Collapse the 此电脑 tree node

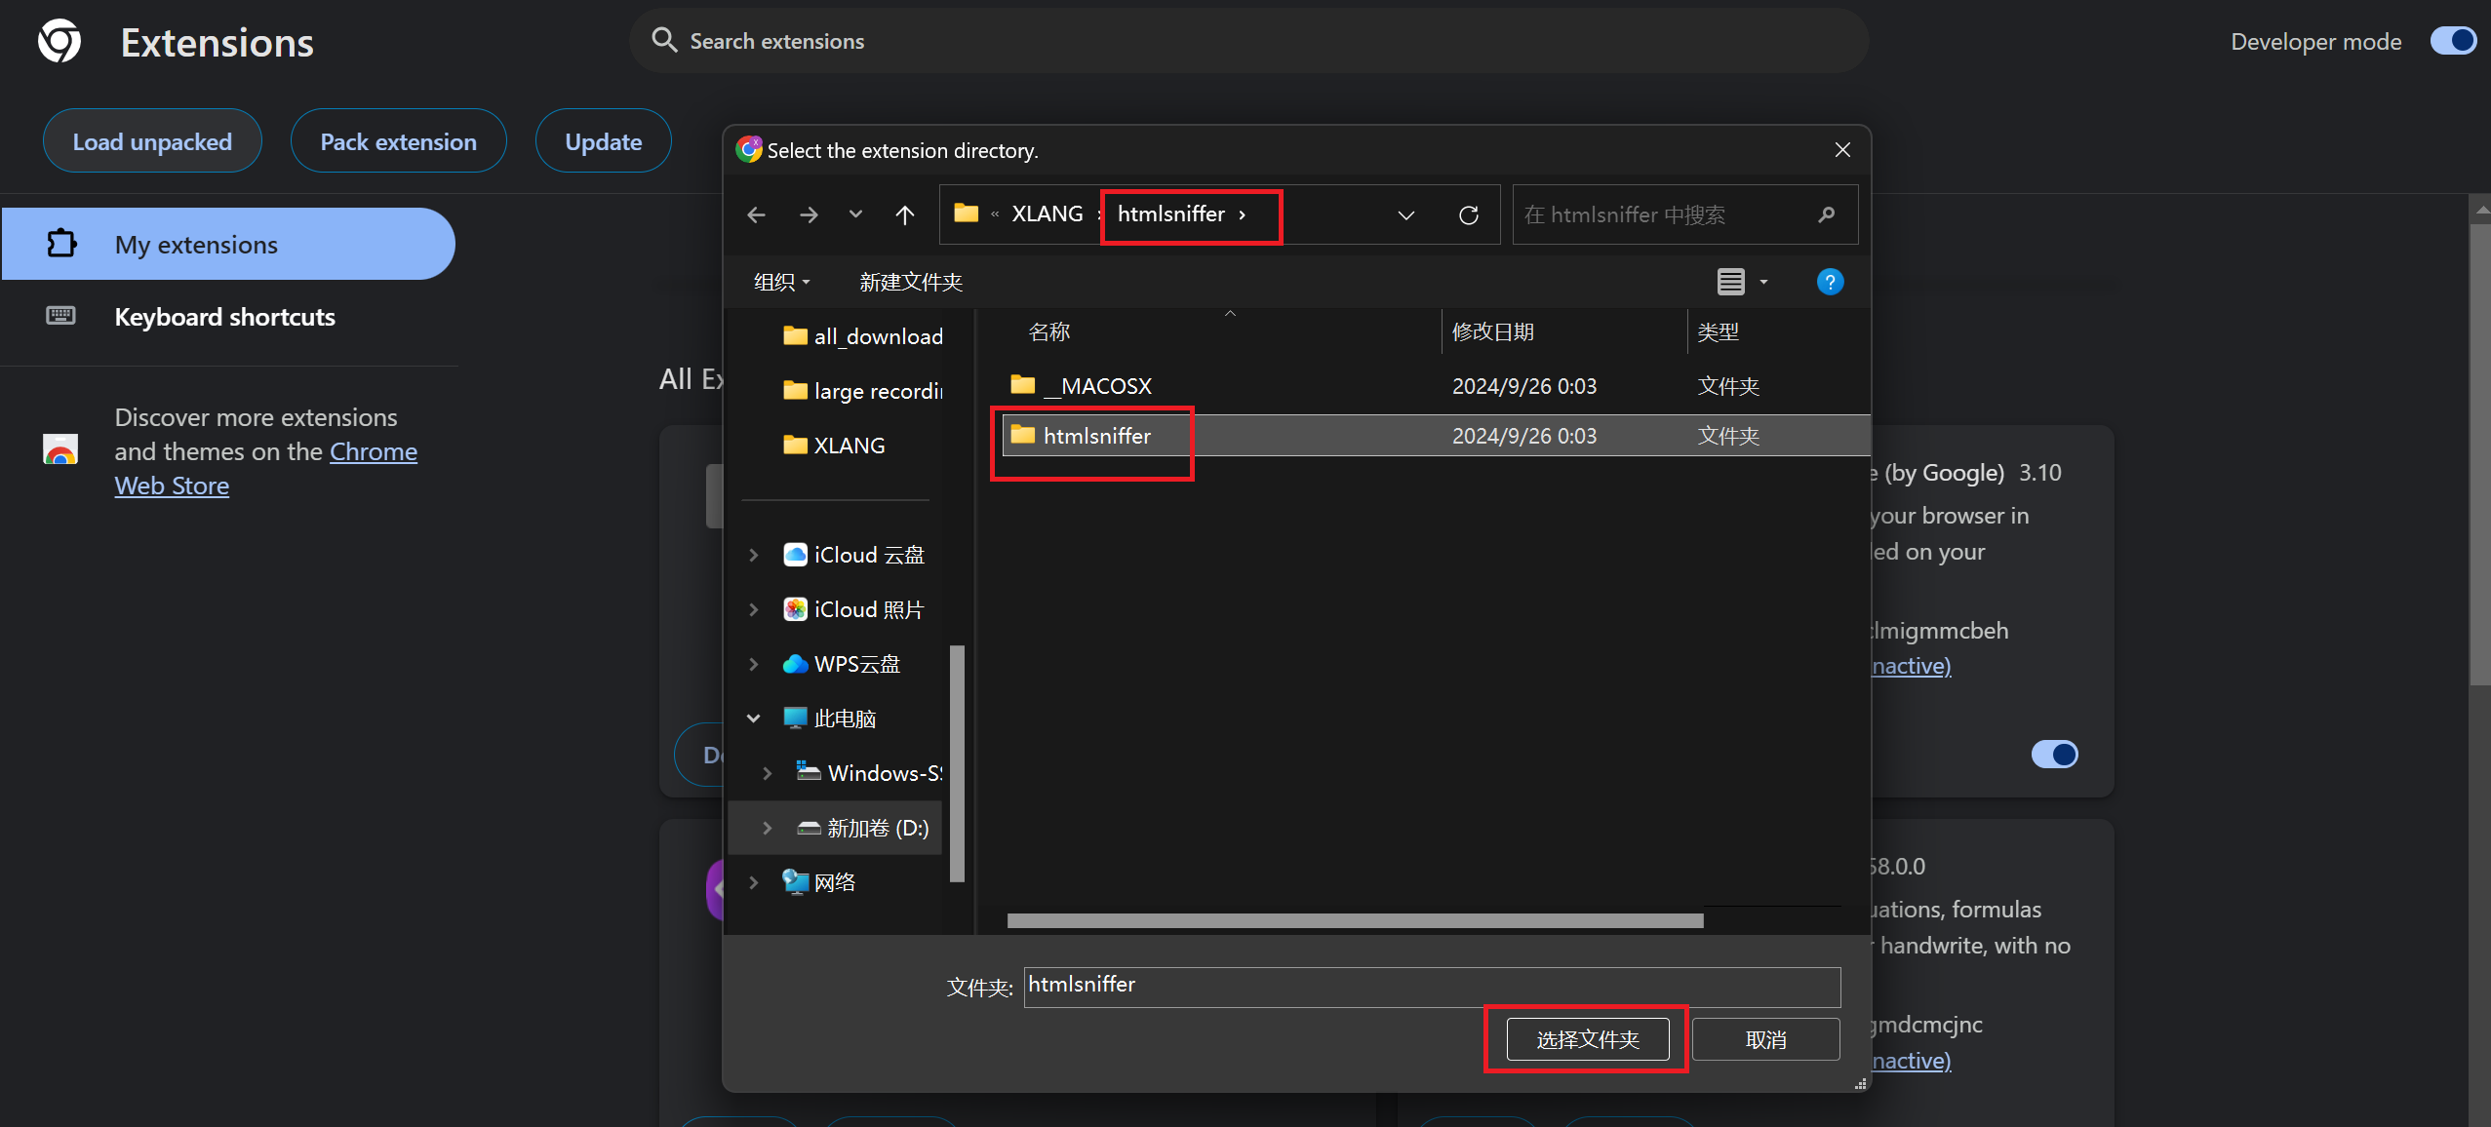click(x=753, y=719)
